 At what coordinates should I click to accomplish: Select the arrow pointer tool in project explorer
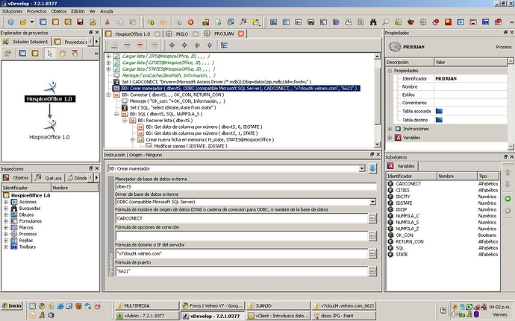pyautogui.click(x=50, y=54)
